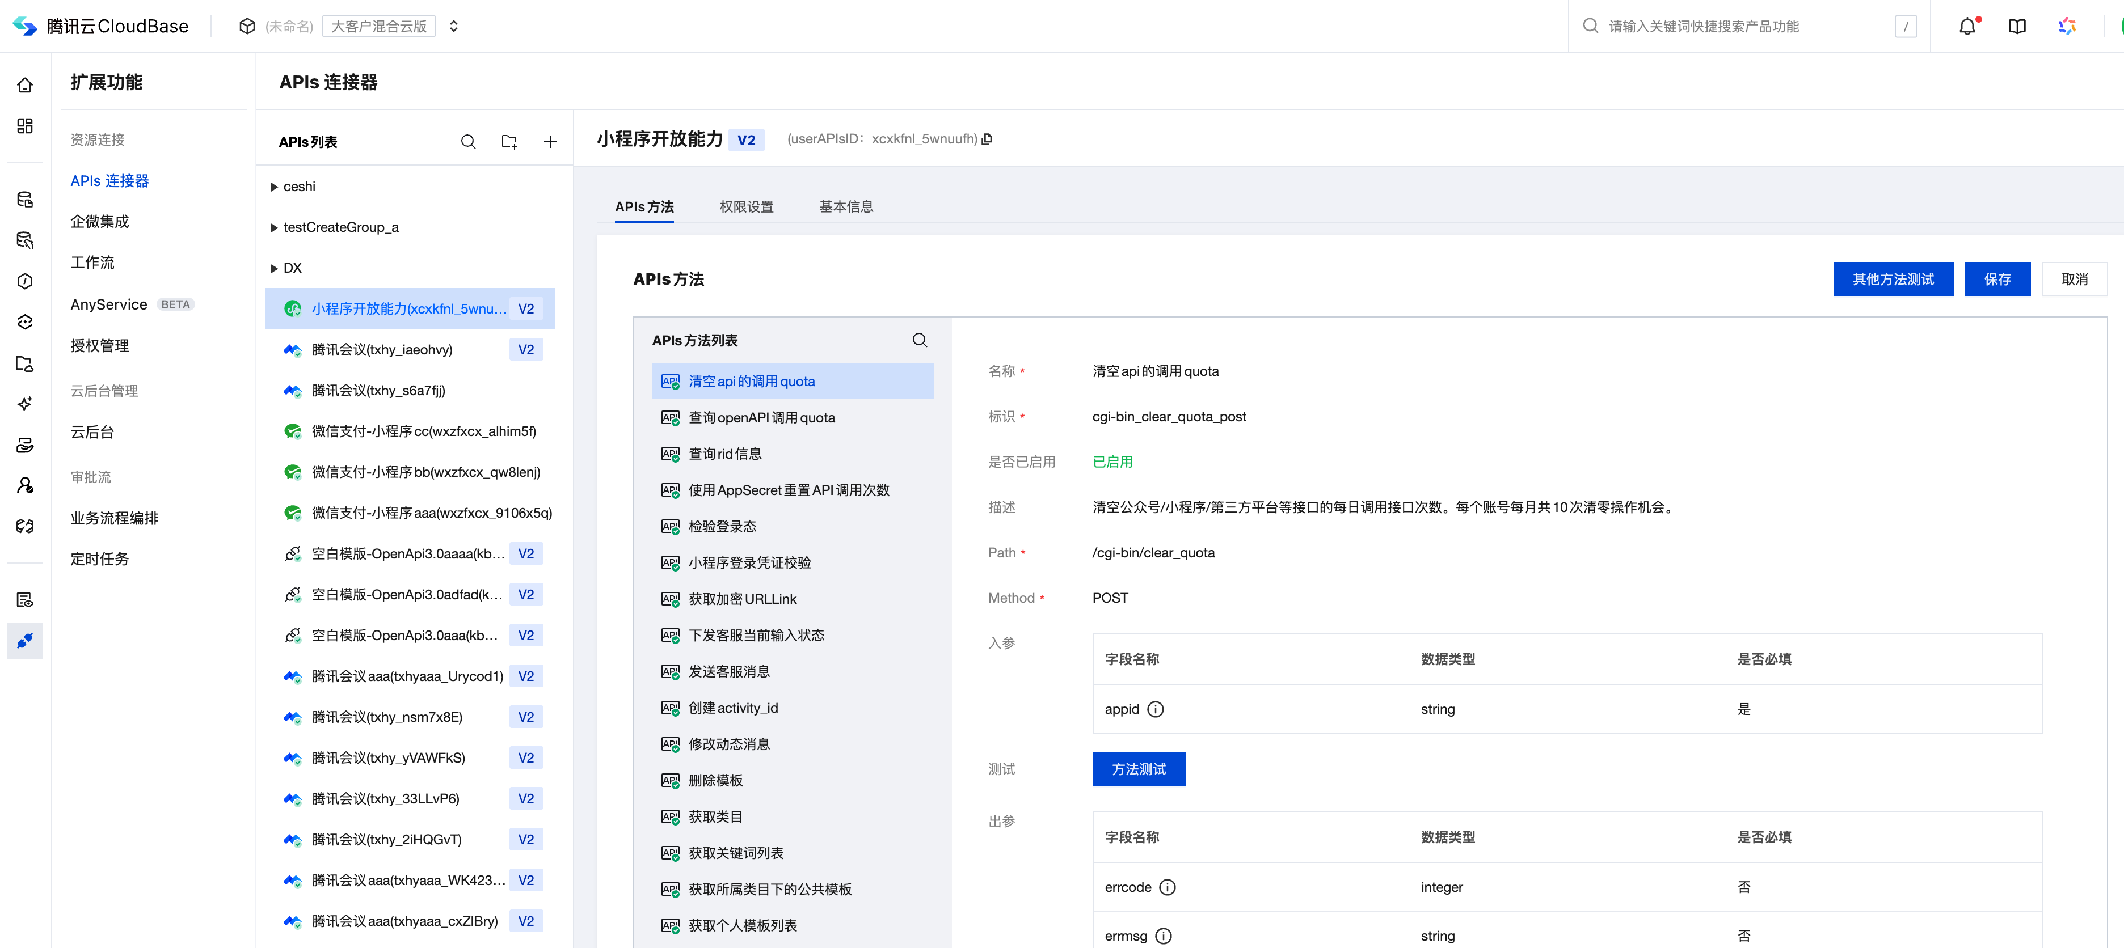Click the notification bell icon
The width and height of the screenshot is (2124, 948).
click(1966, 27)
